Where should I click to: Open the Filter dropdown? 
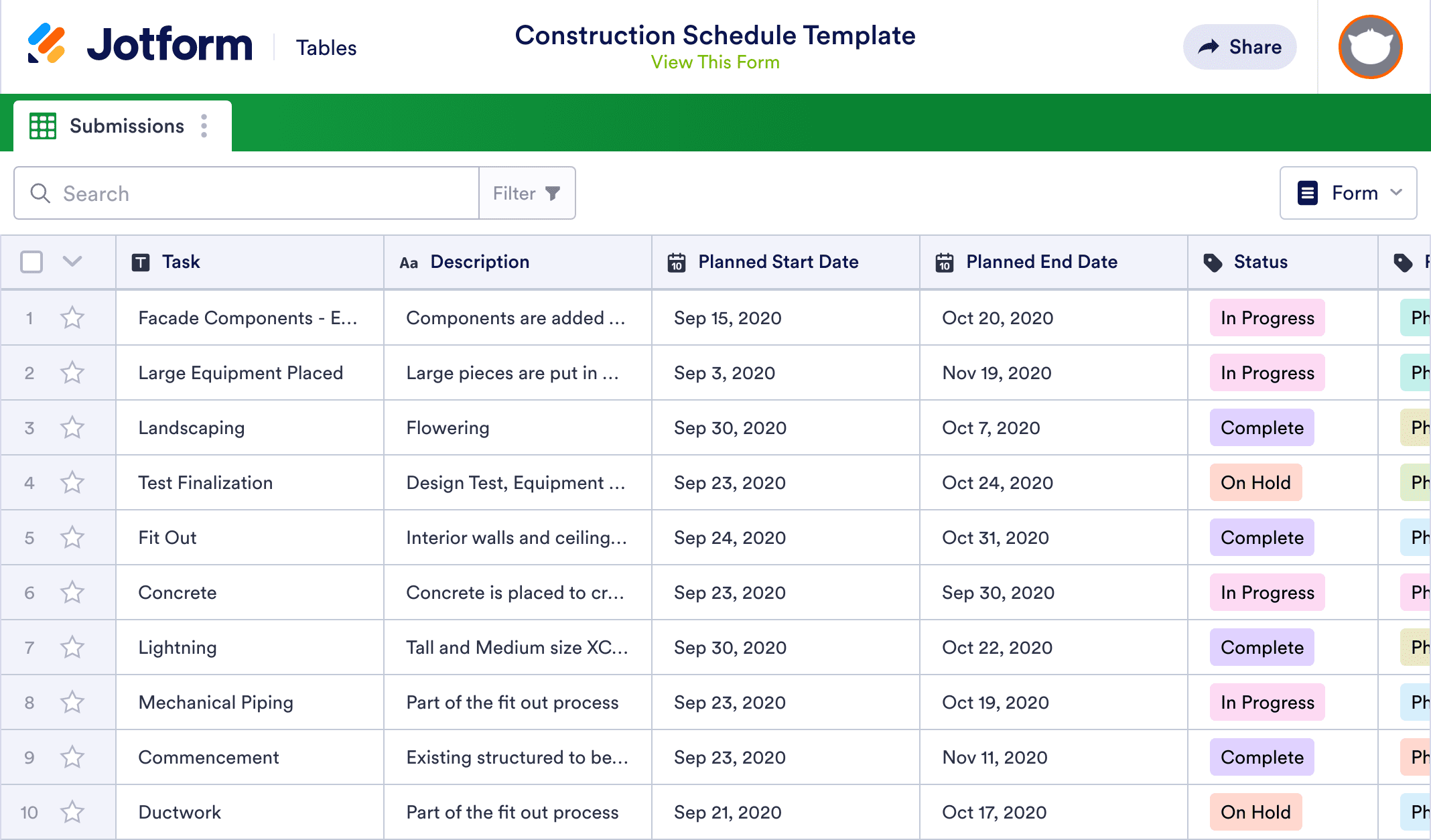click(527, 194)
